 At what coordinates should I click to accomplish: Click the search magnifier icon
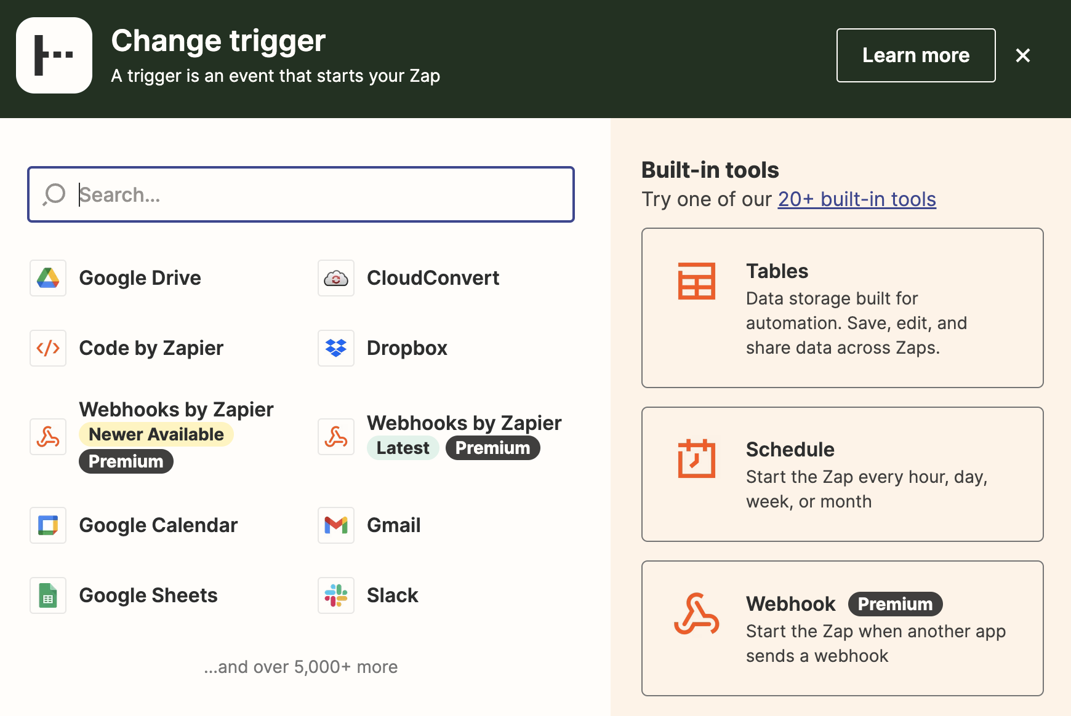tap(54, 194)
